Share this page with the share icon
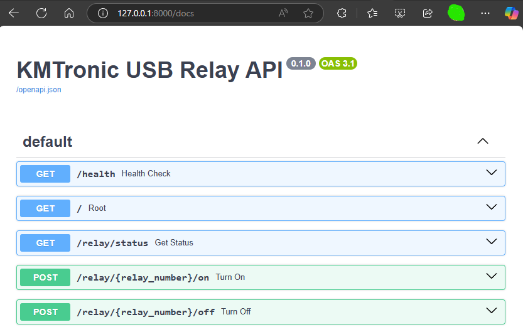The width and height of the screenshot is (523, 327). coord(428,13)
